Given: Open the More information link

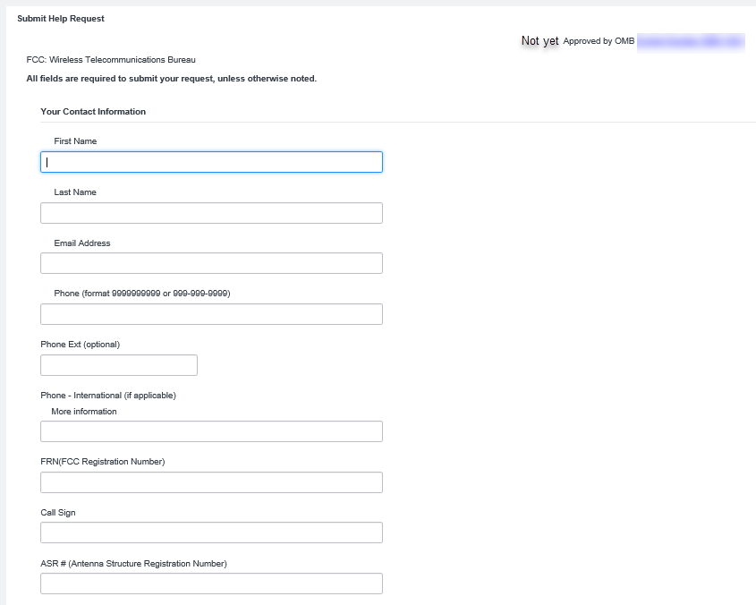Looking at the screenshot, I should click(84, 412).
